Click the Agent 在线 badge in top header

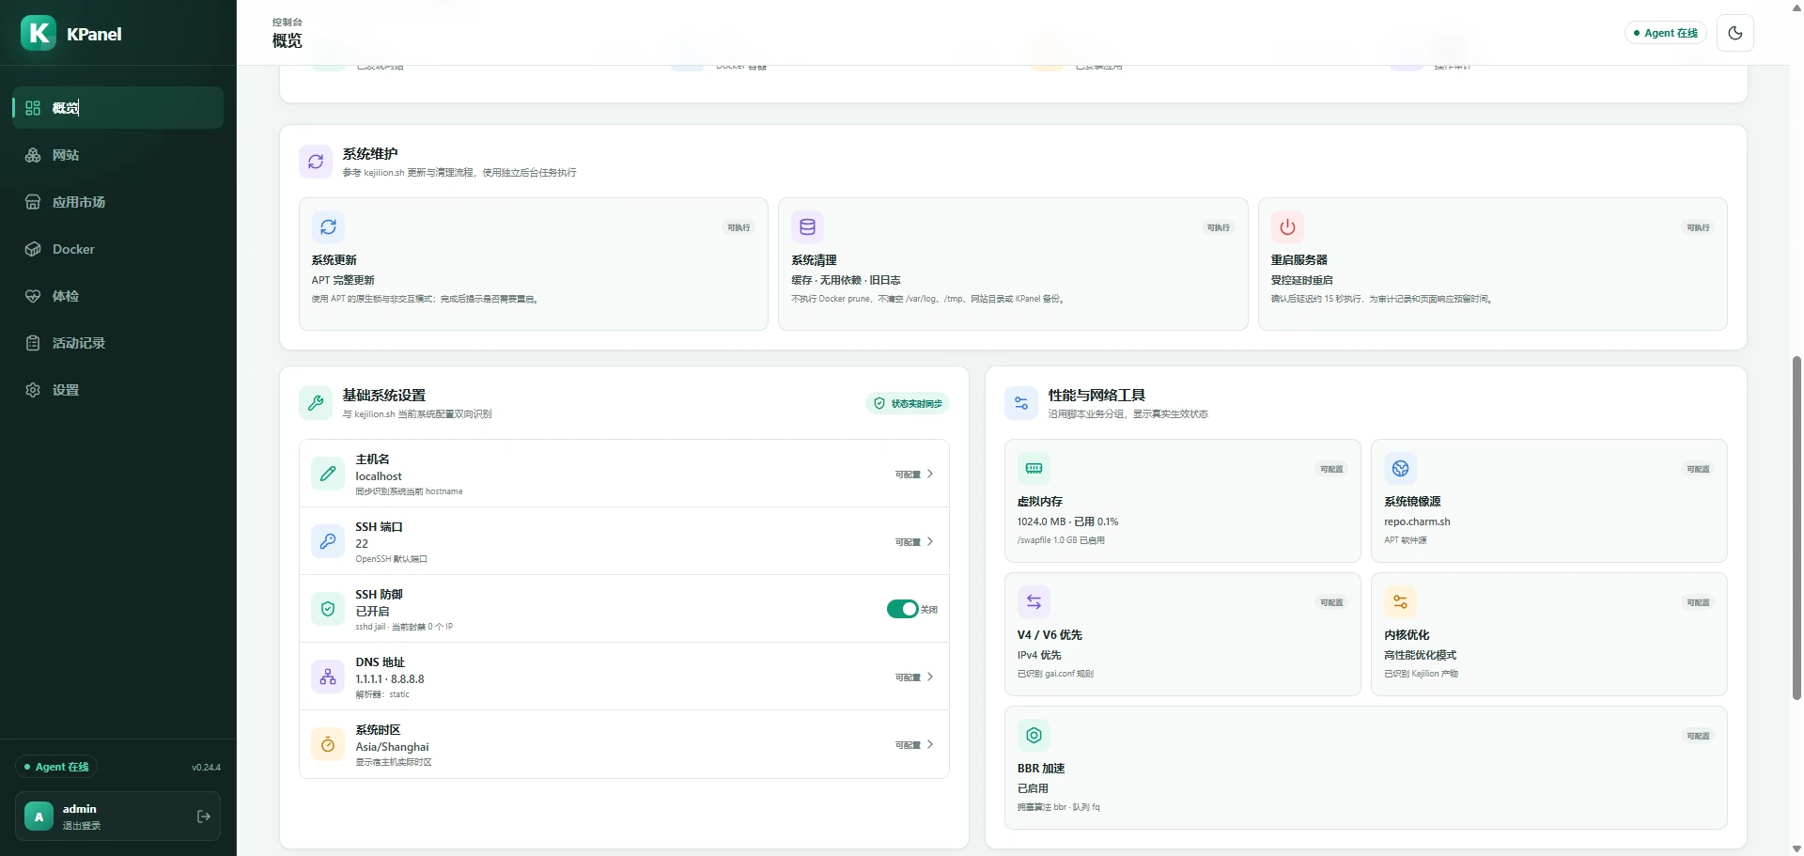pos(1666,33)
